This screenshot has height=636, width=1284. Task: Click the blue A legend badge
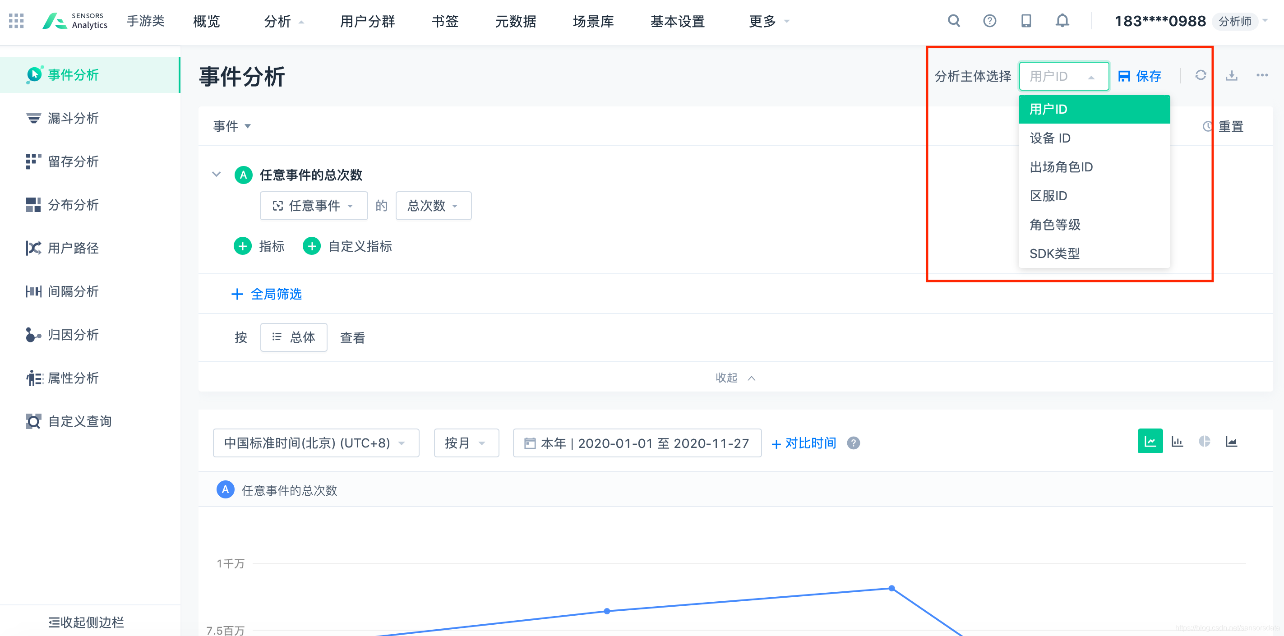click(225, 490)
